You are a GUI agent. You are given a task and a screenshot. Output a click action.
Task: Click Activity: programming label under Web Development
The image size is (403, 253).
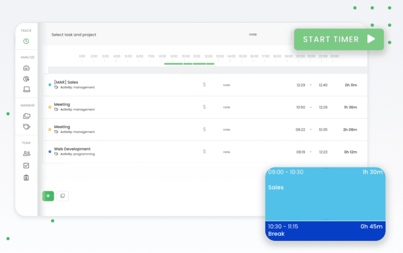point(78,154)
